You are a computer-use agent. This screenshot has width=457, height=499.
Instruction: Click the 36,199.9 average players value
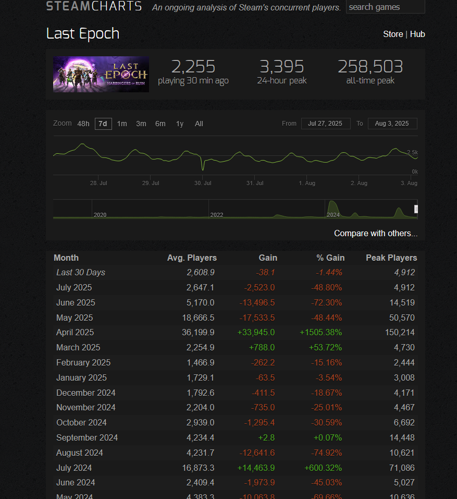click(x=198, y=332)
